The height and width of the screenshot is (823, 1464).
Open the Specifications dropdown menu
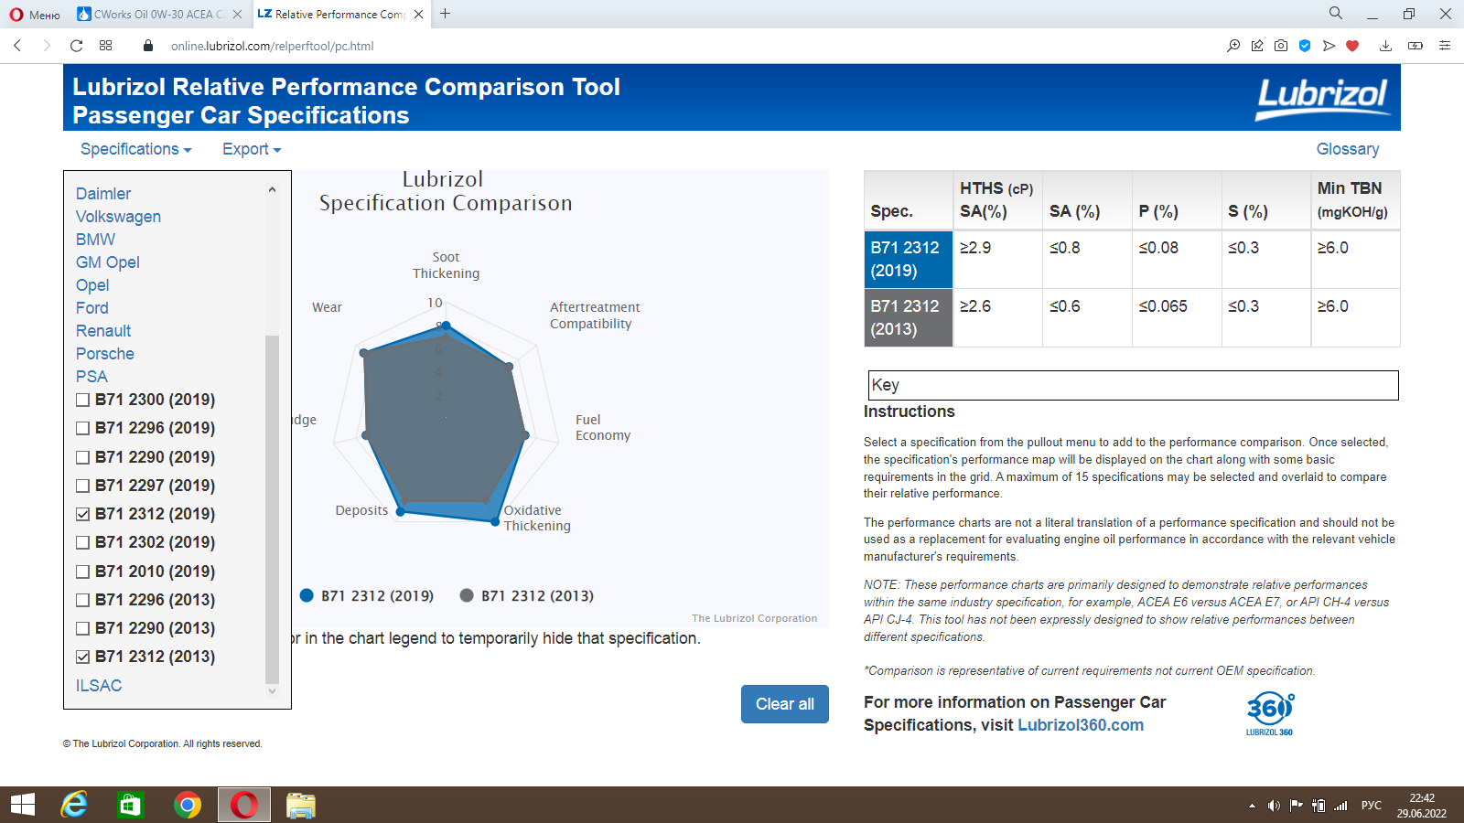pos(135,149)
